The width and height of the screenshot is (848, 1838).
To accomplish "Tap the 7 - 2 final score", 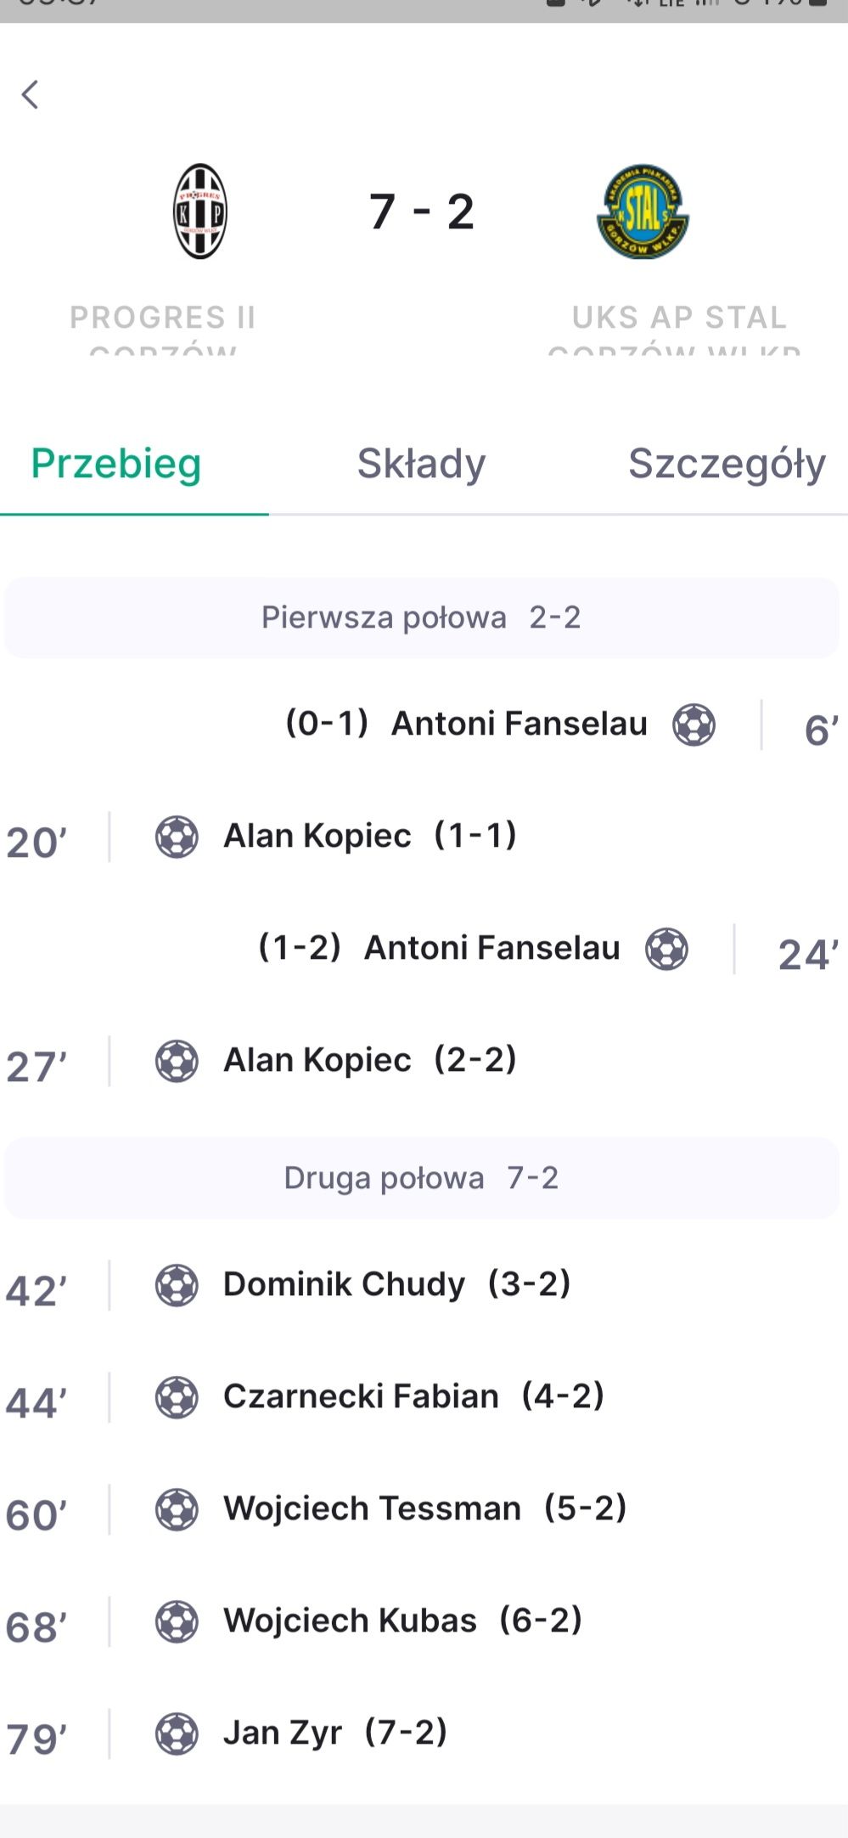I will click(x=422, y=211).
